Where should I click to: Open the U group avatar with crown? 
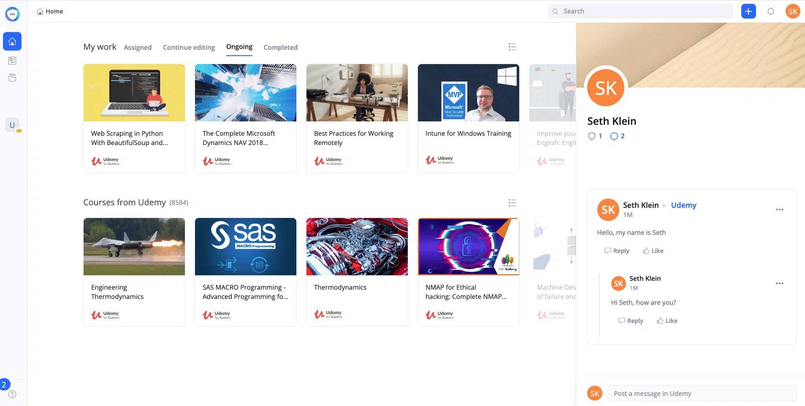pyautogui.click(x=13, y=125)
